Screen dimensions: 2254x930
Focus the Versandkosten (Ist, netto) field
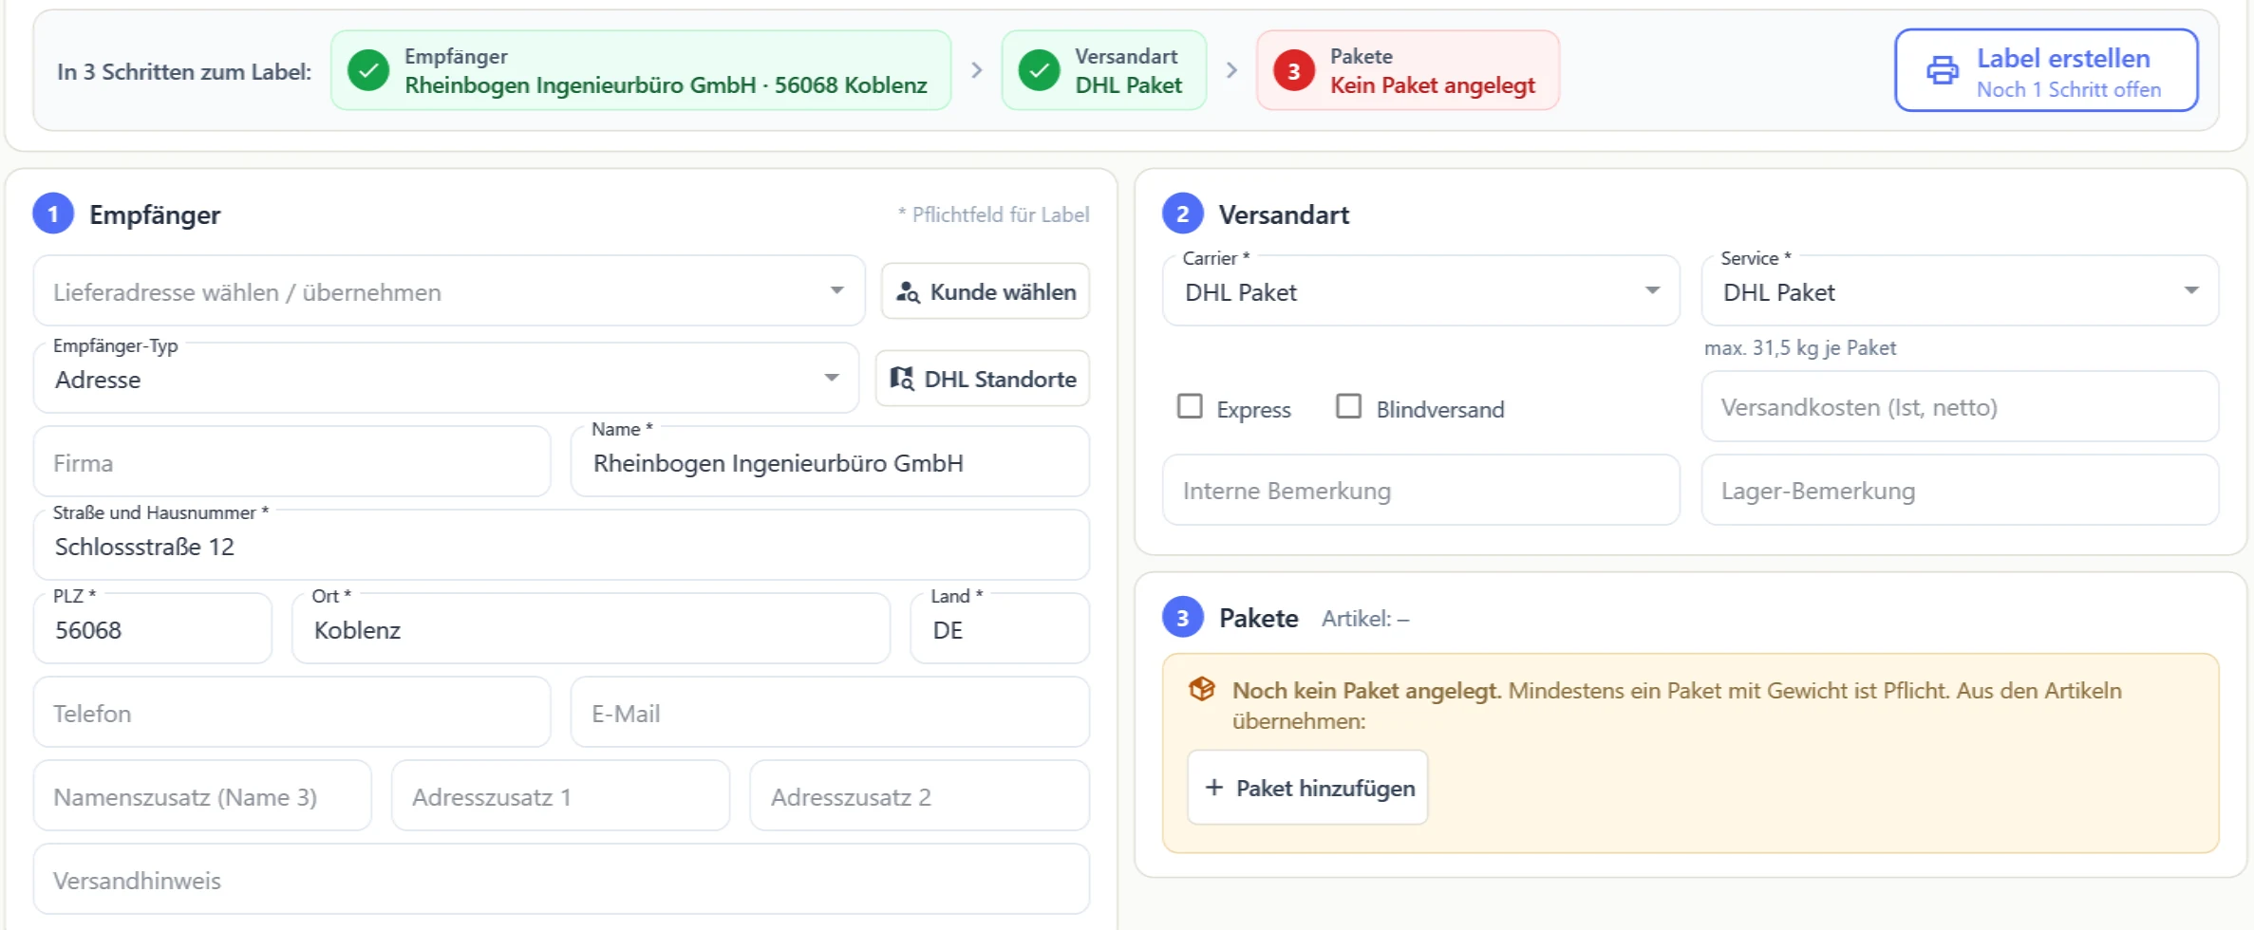coord(1960,406)
